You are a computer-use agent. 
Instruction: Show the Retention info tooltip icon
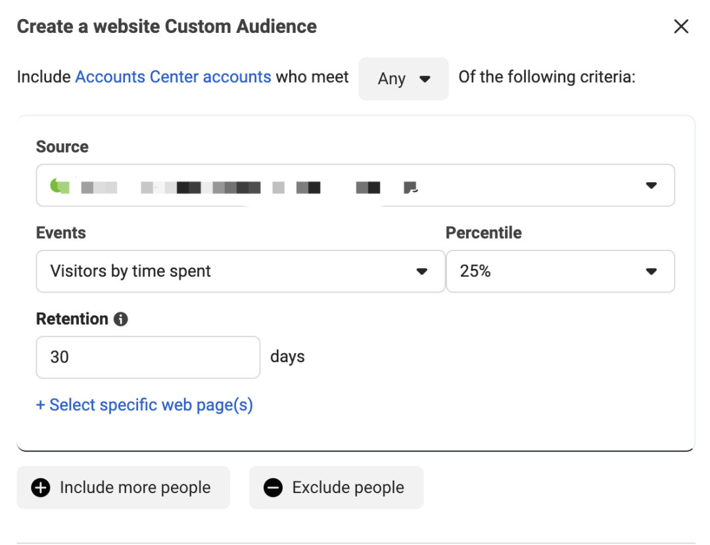coord(120,320)
